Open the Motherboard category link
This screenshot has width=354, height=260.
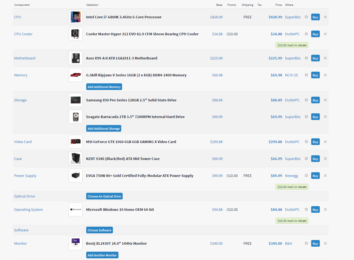pos(25,58)
